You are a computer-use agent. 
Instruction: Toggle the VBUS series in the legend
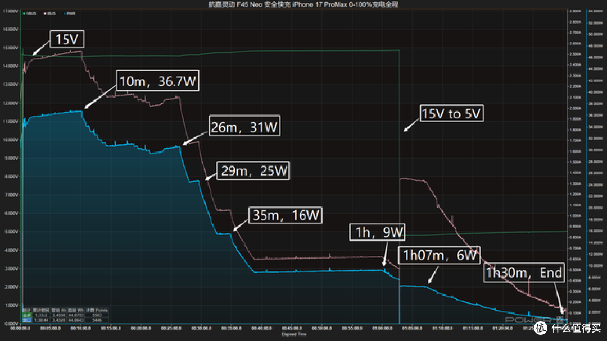tap(30, 13)
